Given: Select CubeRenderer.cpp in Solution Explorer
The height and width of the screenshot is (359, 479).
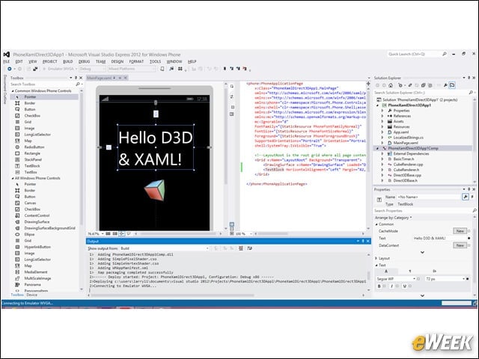Looking at the screenshot, I should point(408,165).
